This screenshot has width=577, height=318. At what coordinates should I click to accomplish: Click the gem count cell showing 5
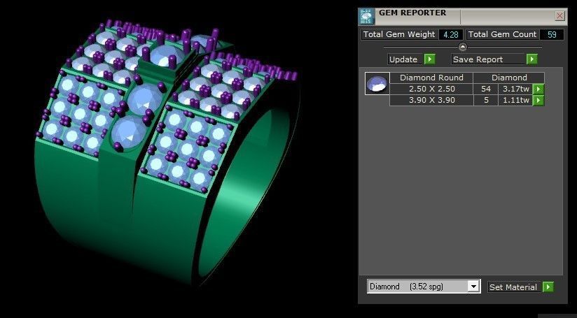tap(486, 100)
